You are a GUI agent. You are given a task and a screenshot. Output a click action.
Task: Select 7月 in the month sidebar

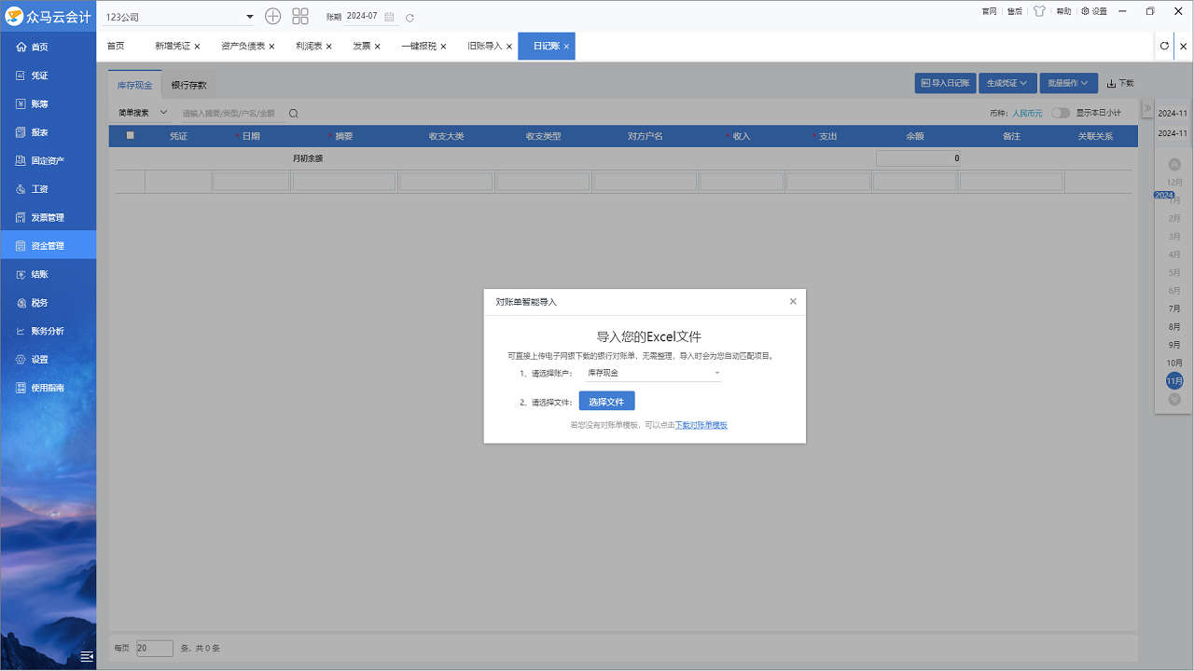[1173, 308]
